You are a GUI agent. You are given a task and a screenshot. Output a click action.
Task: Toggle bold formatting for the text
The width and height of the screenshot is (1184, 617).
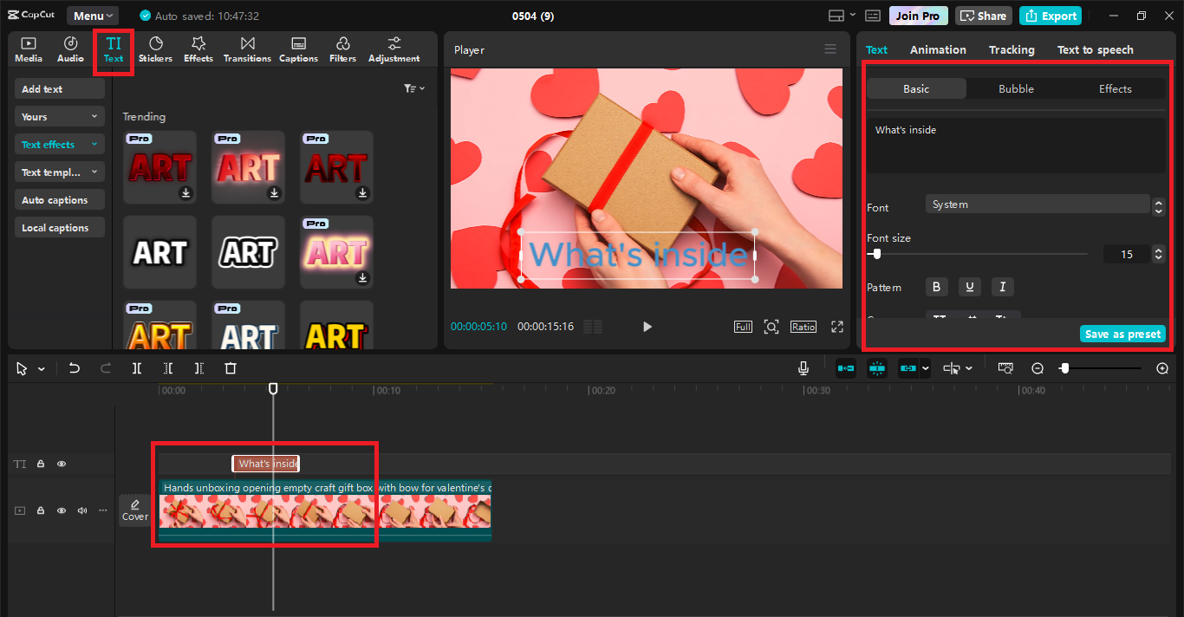[x=936, y=287]
